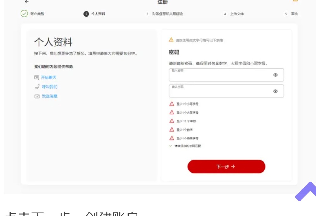Click the green checkmark for 账户类型
This screenshot has height=216, width=316.
coord(24,14)
